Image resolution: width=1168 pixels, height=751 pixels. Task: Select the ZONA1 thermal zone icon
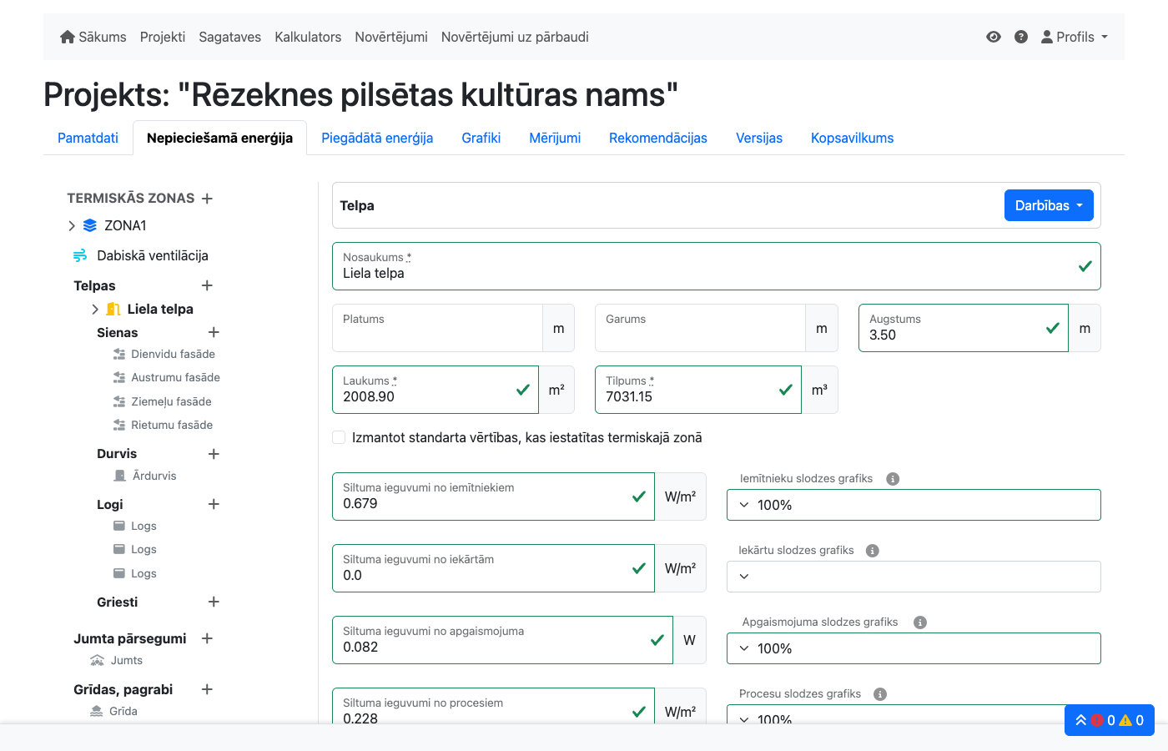click(x=89, y=225)
